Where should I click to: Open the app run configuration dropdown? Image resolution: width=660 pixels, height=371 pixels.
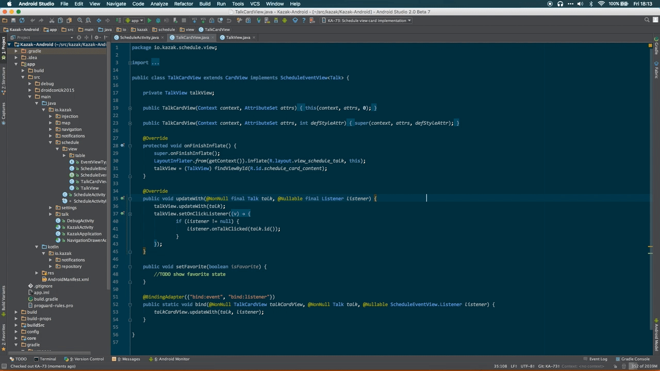tap(134, 21)
